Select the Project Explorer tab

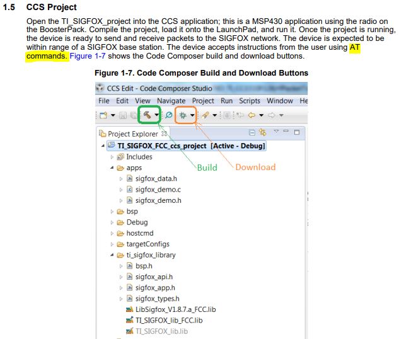[133, 134]
